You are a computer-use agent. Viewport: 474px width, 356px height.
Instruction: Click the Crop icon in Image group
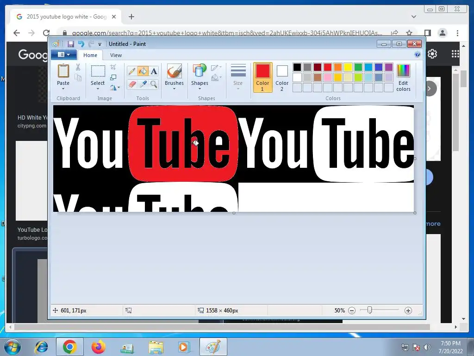(113, 67)
